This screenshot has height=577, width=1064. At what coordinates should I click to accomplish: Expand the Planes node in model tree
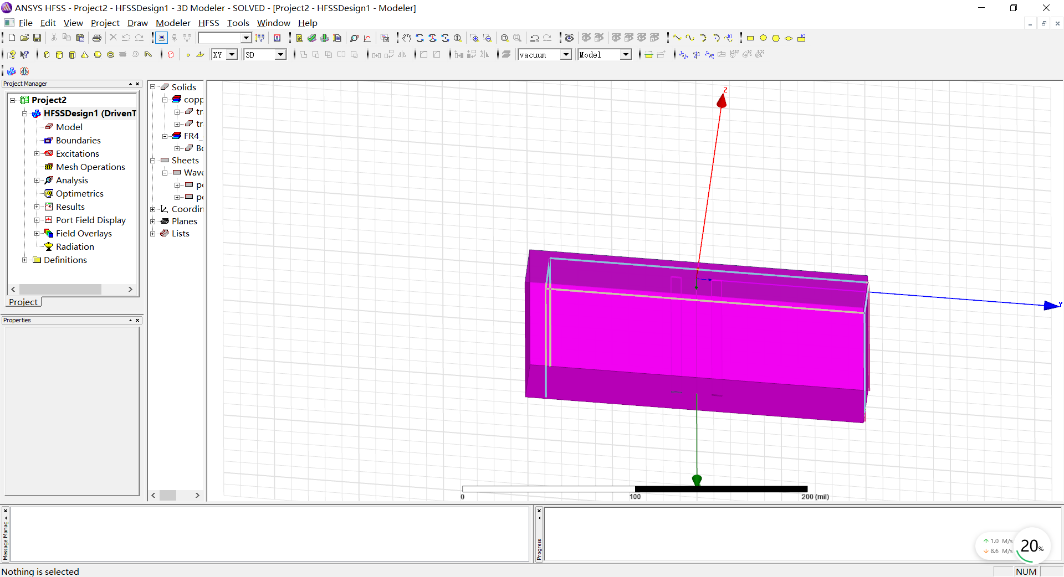[x=153, y=221]
